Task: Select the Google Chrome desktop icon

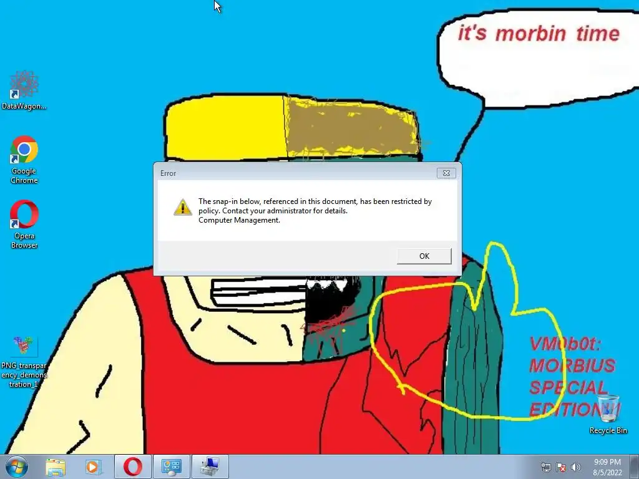Action: pos(24,160)
